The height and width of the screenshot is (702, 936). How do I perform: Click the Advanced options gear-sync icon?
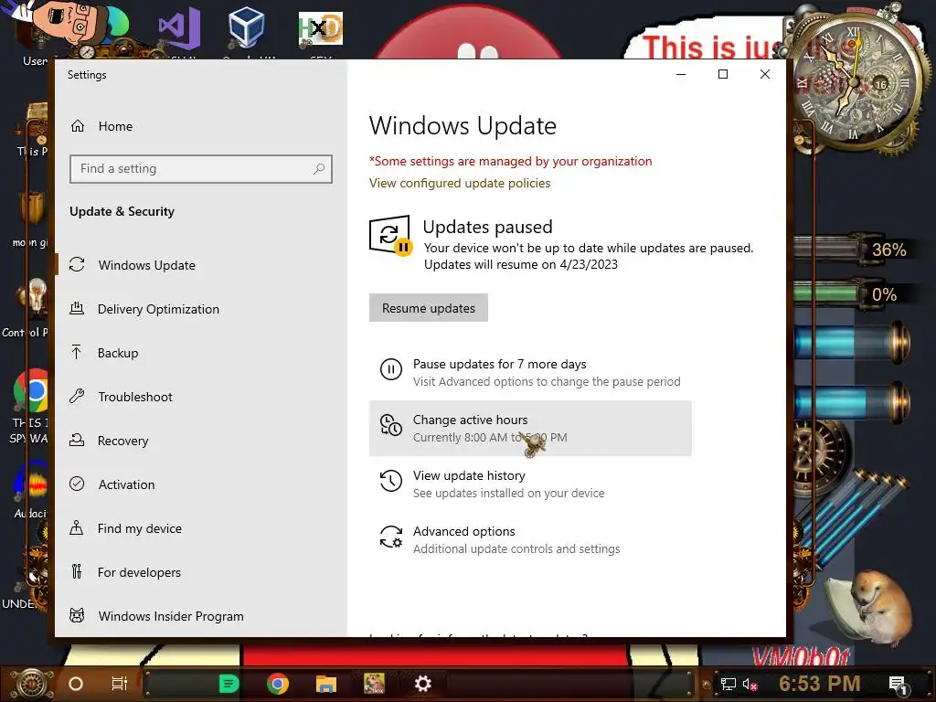(391, 536)
